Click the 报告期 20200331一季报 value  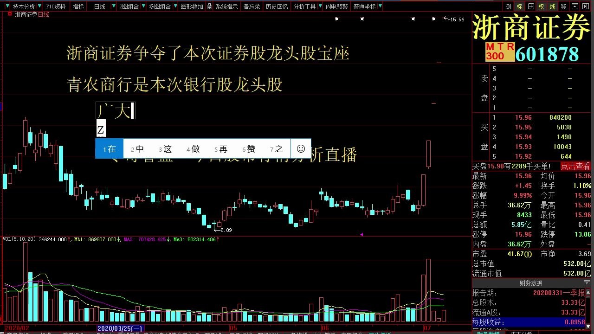[x=559, y=293]
